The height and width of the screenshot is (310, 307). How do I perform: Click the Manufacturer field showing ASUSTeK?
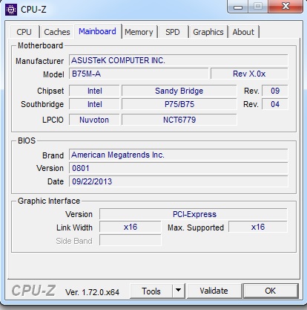click(x=178, y=60)
